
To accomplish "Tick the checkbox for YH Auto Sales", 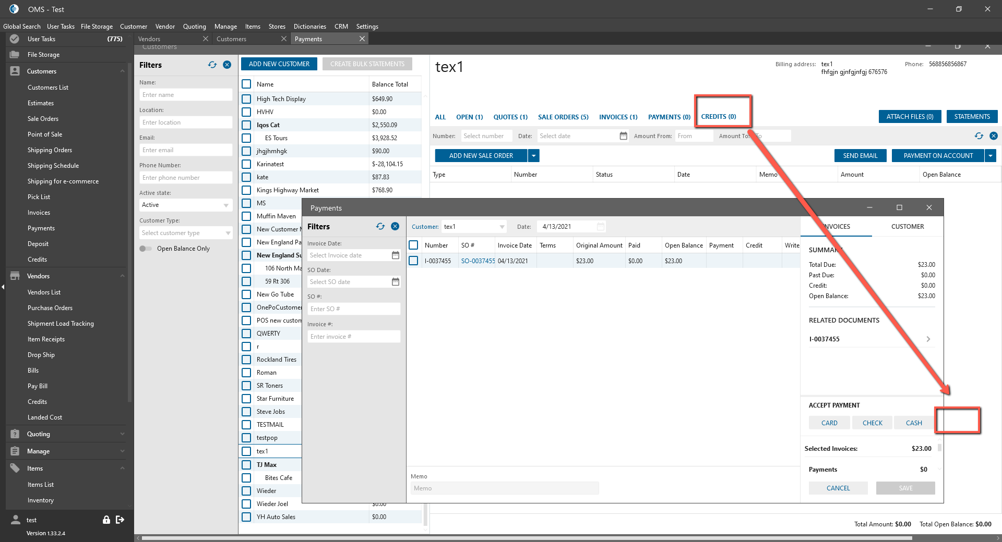I will coord(246,517).
